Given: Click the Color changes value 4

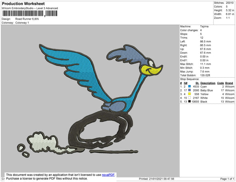Looking at the screenshot, I should 201,30.
